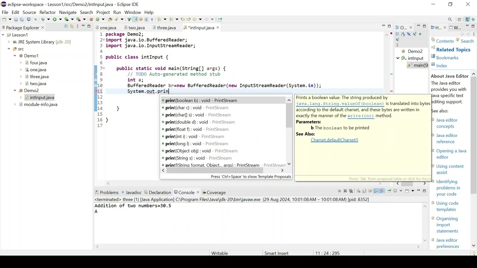Expand the JRE System Library node

9,42
